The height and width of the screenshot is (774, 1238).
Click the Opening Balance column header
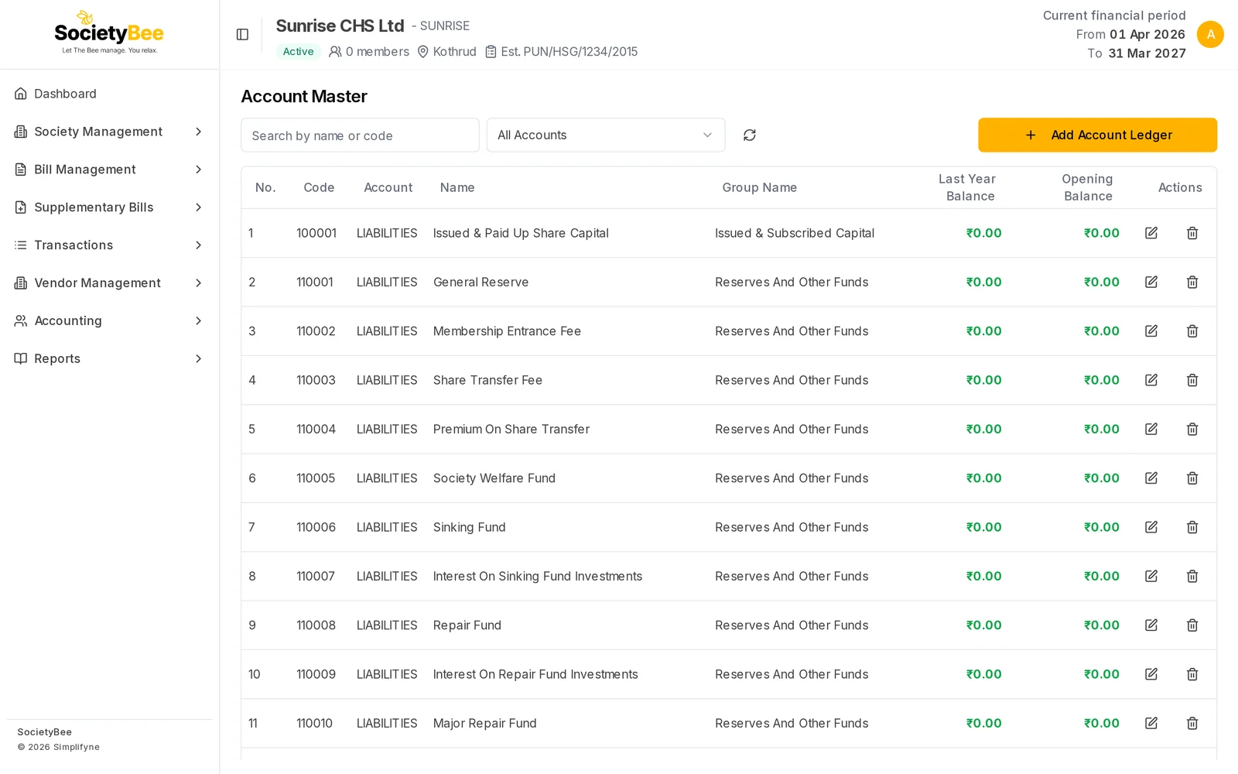click(1087, 187)
